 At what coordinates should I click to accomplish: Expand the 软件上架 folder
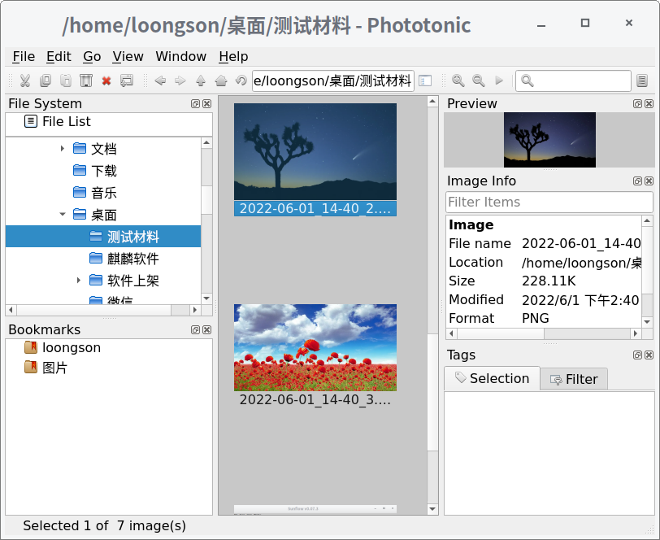point(79,280)
